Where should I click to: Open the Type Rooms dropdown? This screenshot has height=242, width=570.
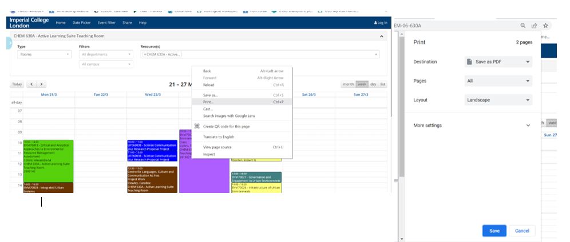pyautogui.click(x=45, y=55)
